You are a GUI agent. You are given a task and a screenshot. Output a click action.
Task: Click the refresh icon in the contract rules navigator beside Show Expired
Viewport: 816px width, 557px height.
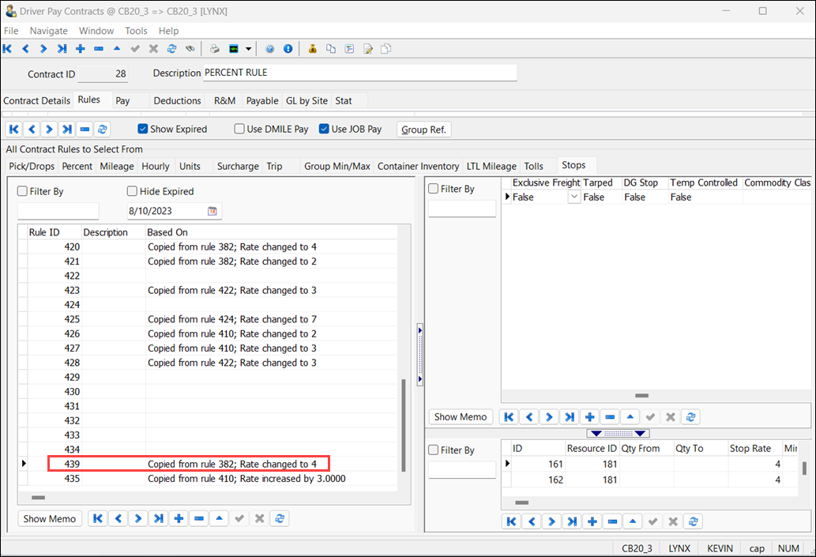click(x=102, y=129)
